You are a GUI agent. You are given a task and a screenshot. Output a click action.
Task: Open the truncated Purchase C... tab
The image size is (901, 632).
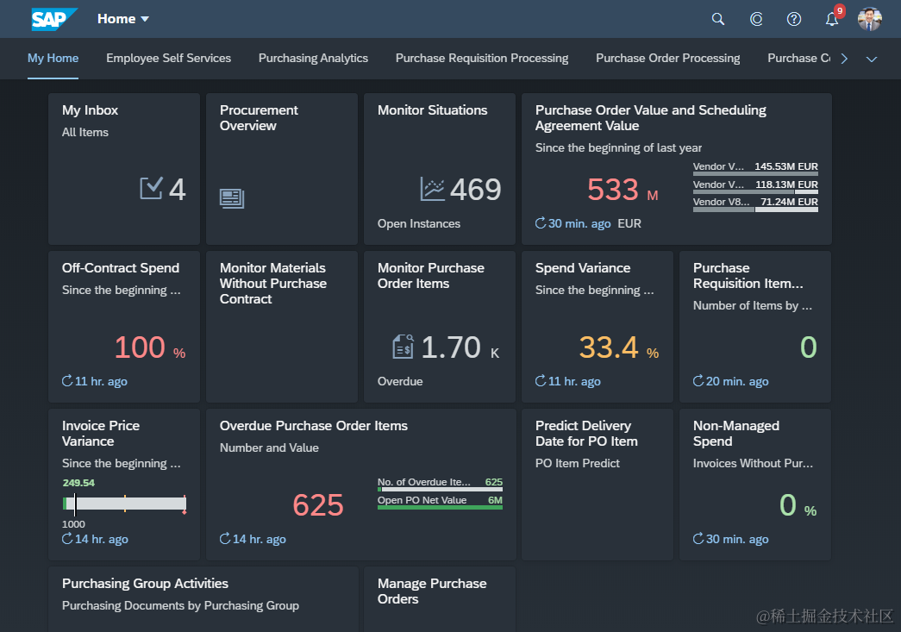[798, 58]
